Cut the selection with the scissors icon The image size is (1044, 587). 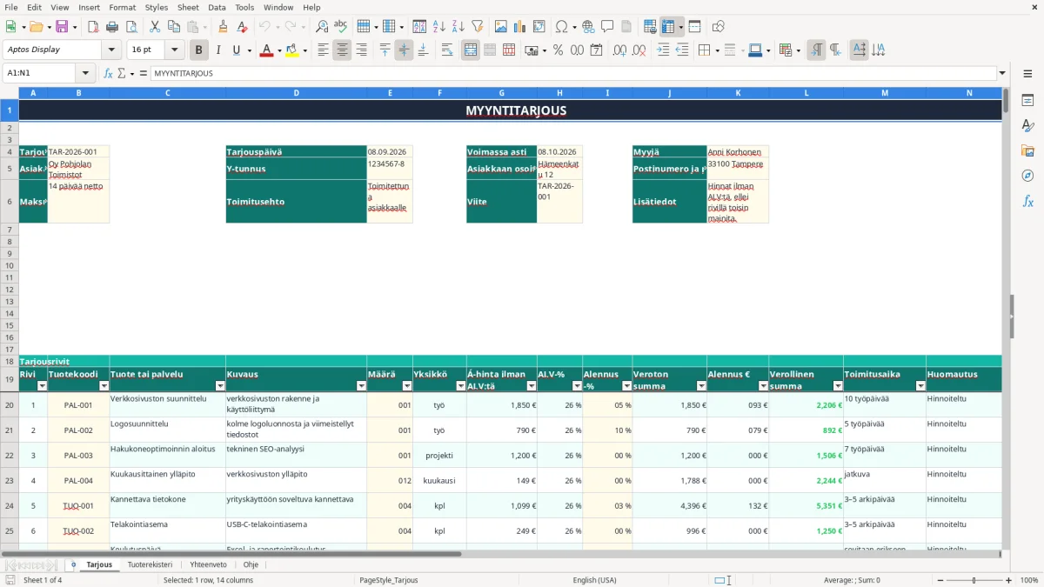(x=154, y=27)
